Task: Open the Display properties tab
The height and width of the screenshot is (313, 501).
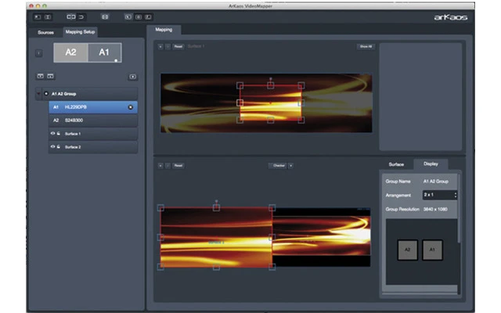Action: (x=431, y=164)
